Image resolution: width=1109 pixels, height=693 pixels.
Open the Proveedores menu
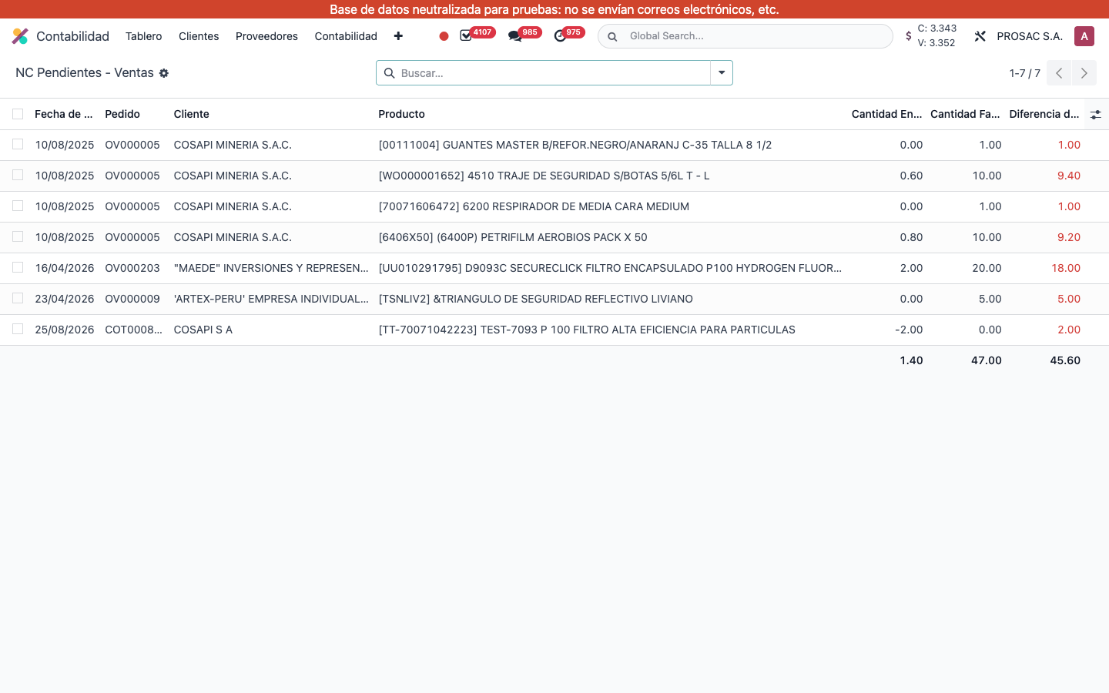[x=266, y=36]
